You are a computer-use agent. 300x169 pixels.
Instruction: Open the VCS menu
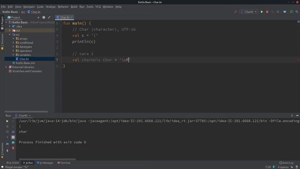[x=98, y=7]
